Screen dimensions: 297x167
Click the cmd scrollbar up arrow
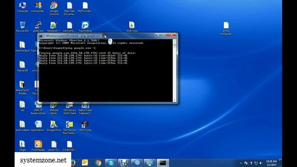(x=174, y=41)
